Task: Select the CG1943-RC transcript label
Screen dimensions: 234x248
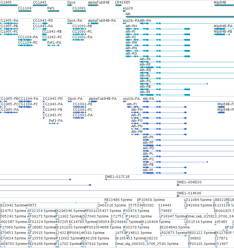Action: (52, 37)
